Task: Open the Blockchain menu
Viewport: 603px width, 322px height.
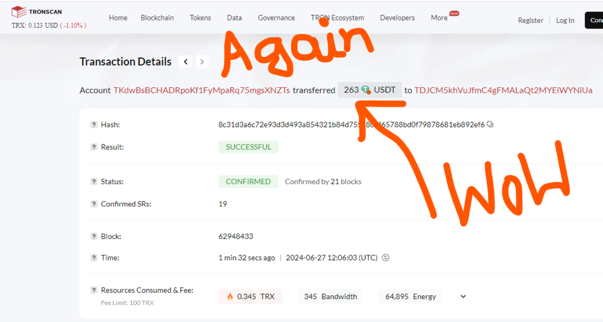Action: click(157, 17)
